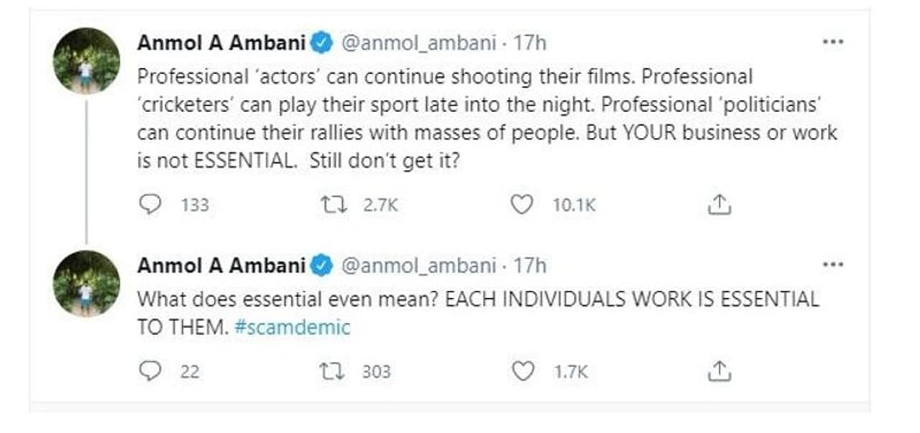Screen dimensions: 920x433
Task: Click the Anmol A Ambani name on first tweet
Action: (x=221, y=43)
